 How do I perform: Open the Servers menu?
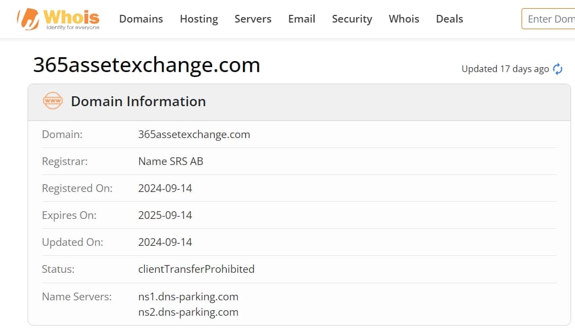coord(253,19)
